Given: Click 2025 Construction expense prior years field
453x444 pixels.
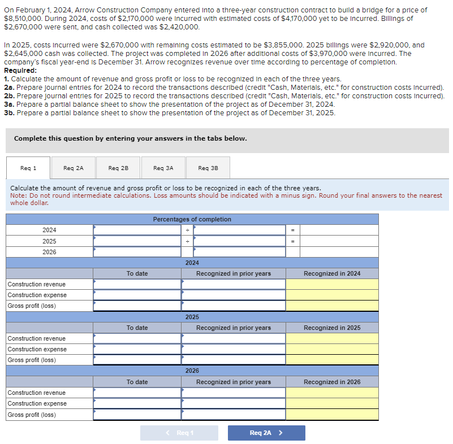Looking at the screenshot, I should (x=234, y=349).
